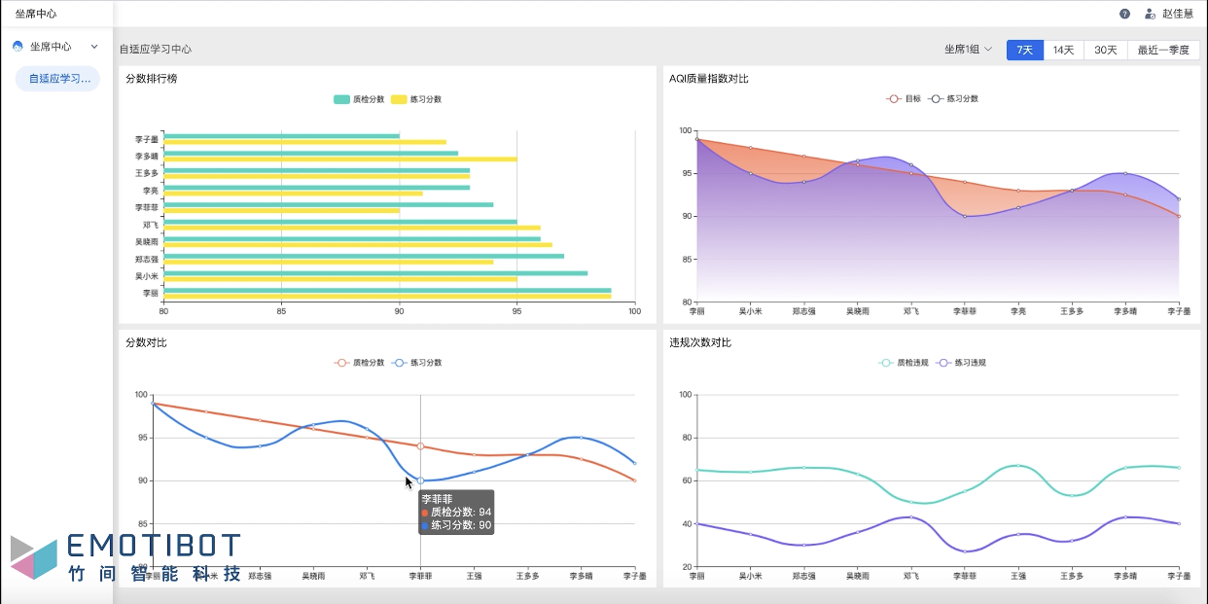The image size is (1208, 604).
Task: Open the 坐席1组 group dropdown
Action: click(968, 50)
